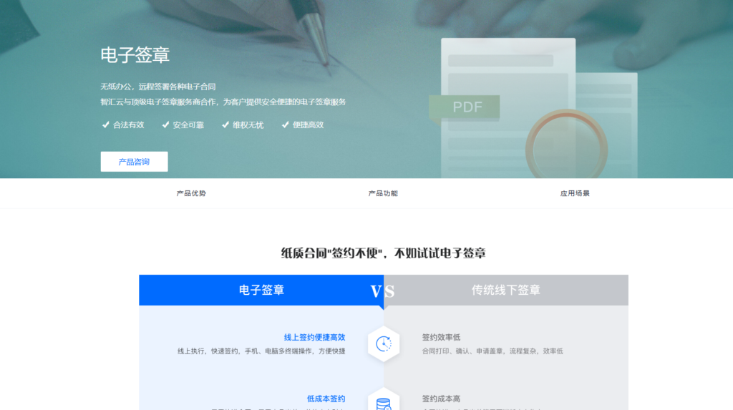Click the 签约成本高 heading
The height and width of the screenshot is (410, 733).
(x=441, y=399)
